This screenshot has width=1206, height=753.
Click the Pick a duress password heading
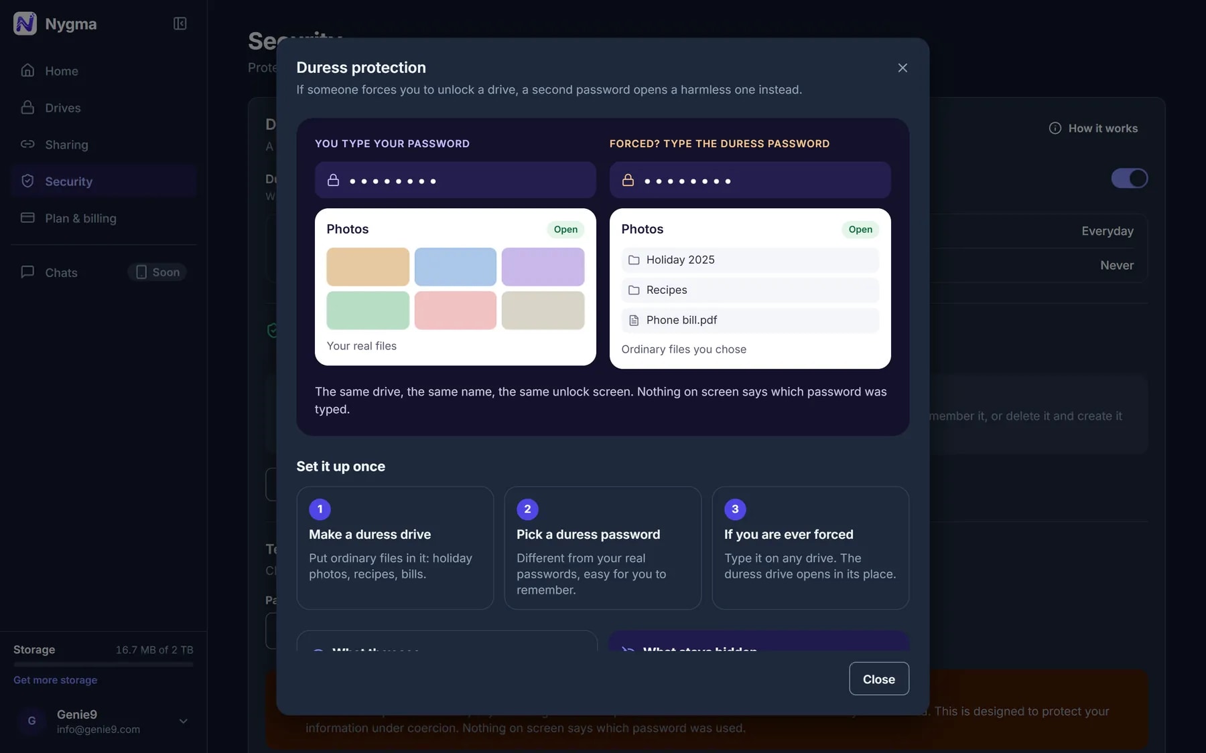pos(588,535)
